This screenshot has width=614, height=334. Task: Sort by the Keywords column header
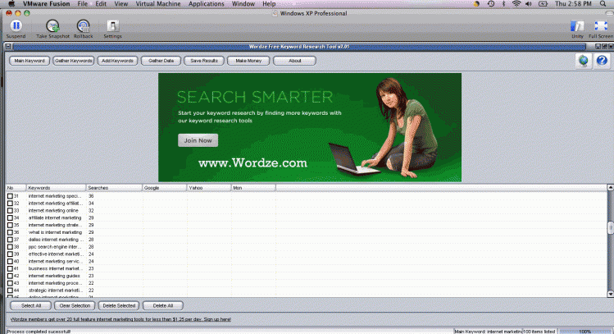(56, 188)
